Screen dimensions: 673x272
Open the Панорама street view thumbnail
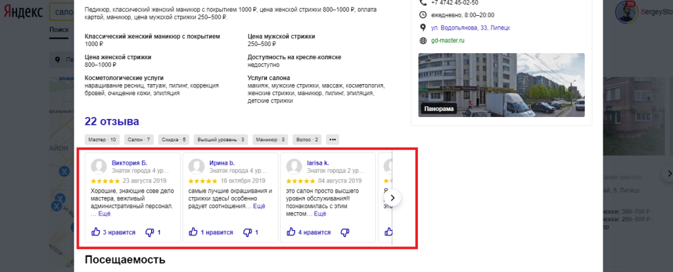pos(501,85)
